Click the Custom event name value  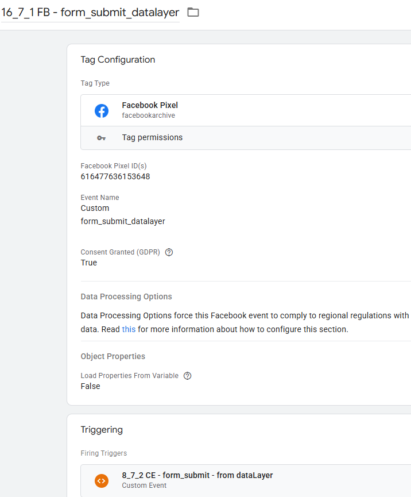[x=95, y=209]
